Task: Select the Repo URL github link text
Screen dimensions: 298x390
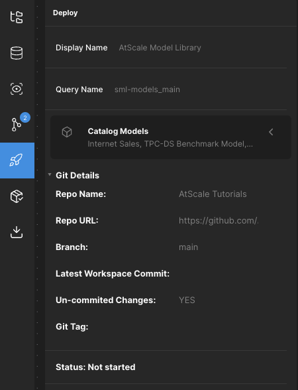Action: pyautogui.click(x=219, y=221)
